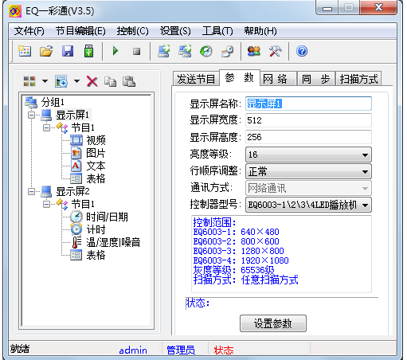The image size is (407, 360).
Task: Click the 设置参数 button
Action: [x=273, y=323]
